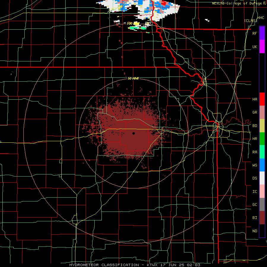Click the black radar site dot
Image resolution: width=267 pixels, height=267 pixels.
pos(133,133)
